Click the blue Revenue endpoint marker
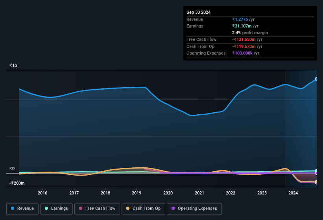The height and width of the screenshot is (220, 323). point(316,79)
